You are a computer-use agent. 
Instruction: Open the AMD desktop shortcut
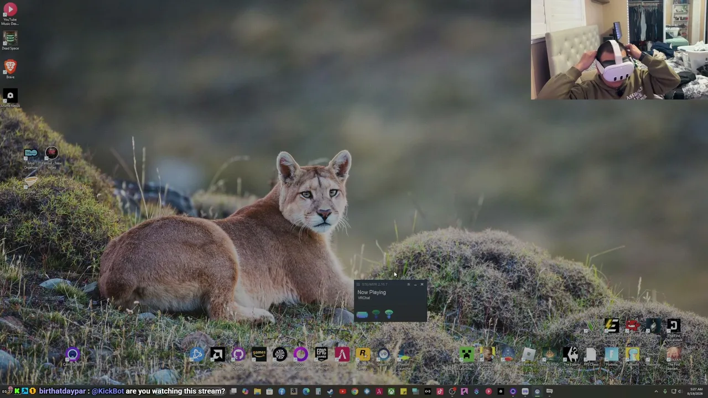[217, 358]
